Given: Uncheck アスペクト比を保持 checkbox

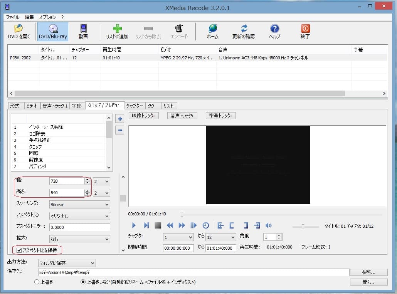Looking at the screenshot, I should click(x=19, y=250).
